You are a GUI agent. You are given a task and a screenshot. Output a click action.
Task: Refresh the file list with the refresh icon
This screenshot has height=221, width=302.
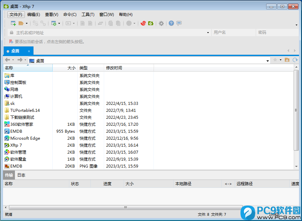tap(295, 60)
